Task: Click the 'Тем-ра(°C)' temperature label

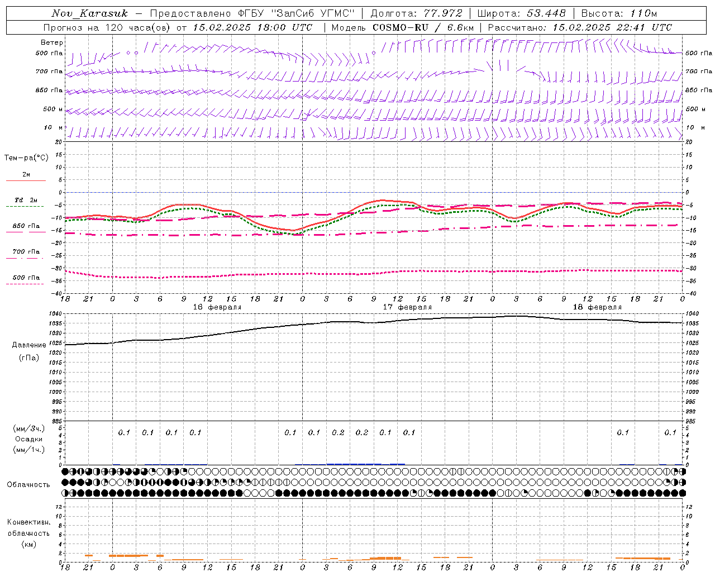Action: coord(26,158)
